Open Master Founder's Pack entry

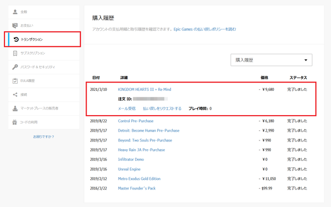pos(137,188)
